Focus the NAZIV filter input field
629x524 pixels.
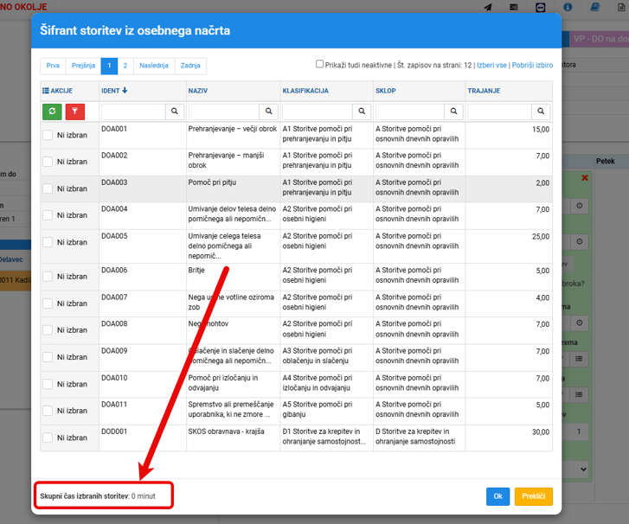pos(224,112)
